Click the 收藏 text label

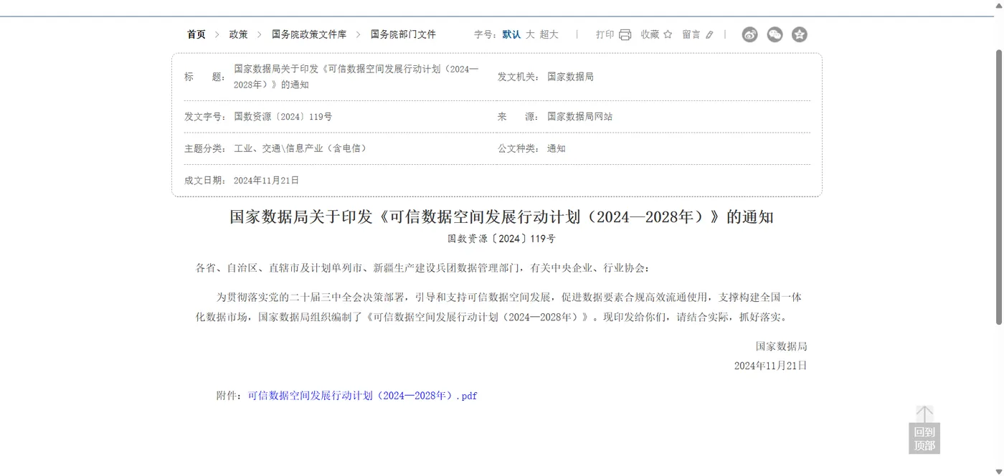pos(650,34)
